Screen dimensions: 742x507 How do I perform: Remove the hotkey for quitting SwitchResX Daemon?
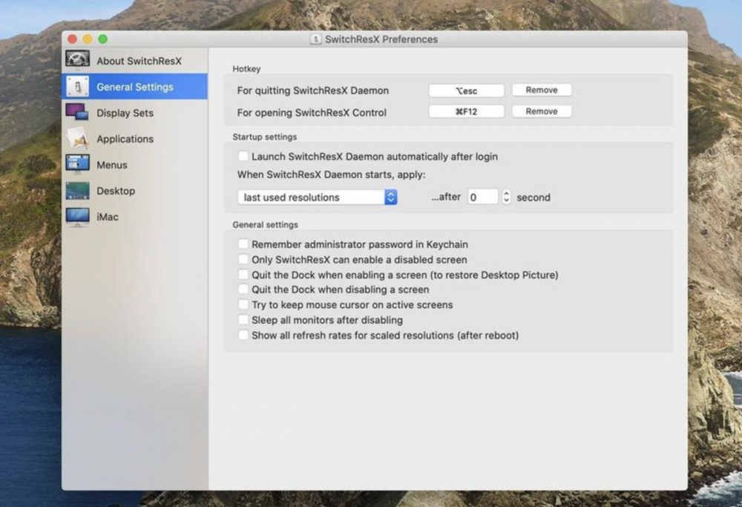click(x=542, y=90)
